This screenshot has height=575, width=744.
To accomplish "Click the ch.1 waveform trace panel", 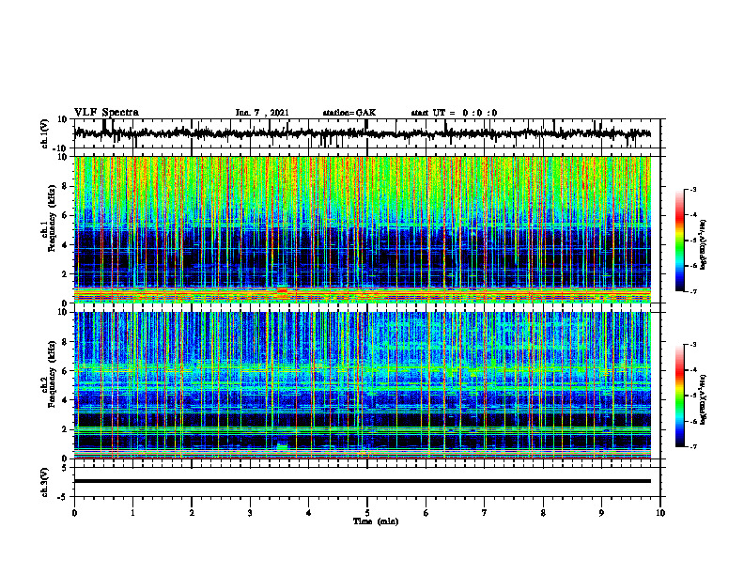I will coord(366,133).
